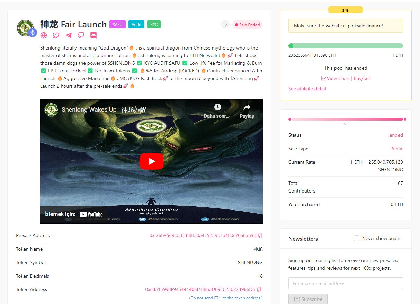Image resolution: width=420 pixels, height=304 pixels.
Task: Open the GitHub icon link
Action: click(81, 35)
